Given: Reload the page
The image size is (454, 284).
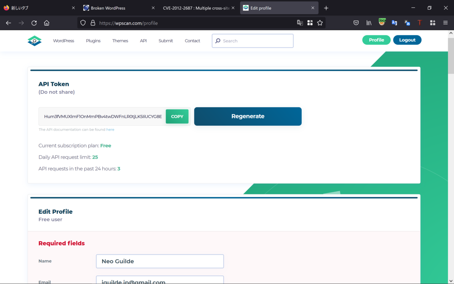Looking at the screenshot, I should 34,23.
